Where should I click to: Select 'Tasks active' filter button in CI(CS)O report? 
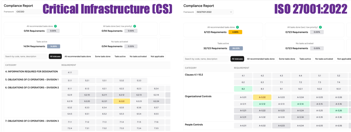120,56
